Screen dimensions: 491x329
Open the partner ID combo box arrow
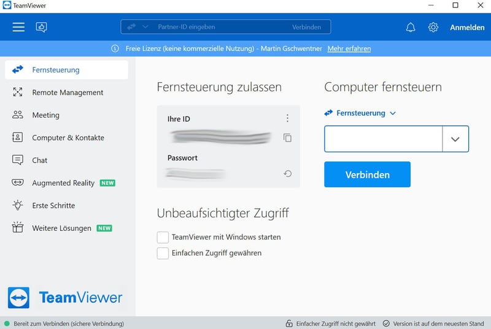coord(455,139)
